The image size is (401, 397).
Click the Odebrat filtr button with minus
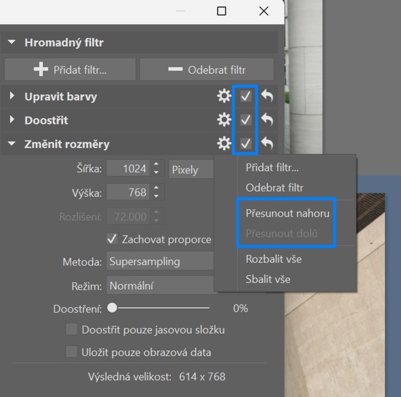tap(206, 69)
